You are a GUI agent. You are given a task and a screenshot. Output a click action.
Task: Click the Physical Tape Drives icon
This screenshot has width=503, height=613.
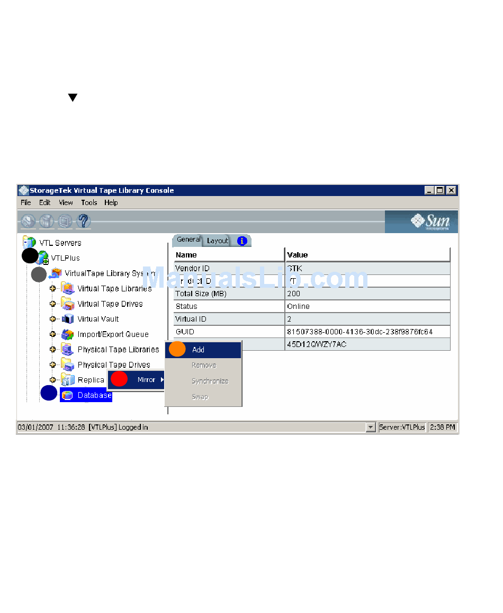[x=68, y=365]
